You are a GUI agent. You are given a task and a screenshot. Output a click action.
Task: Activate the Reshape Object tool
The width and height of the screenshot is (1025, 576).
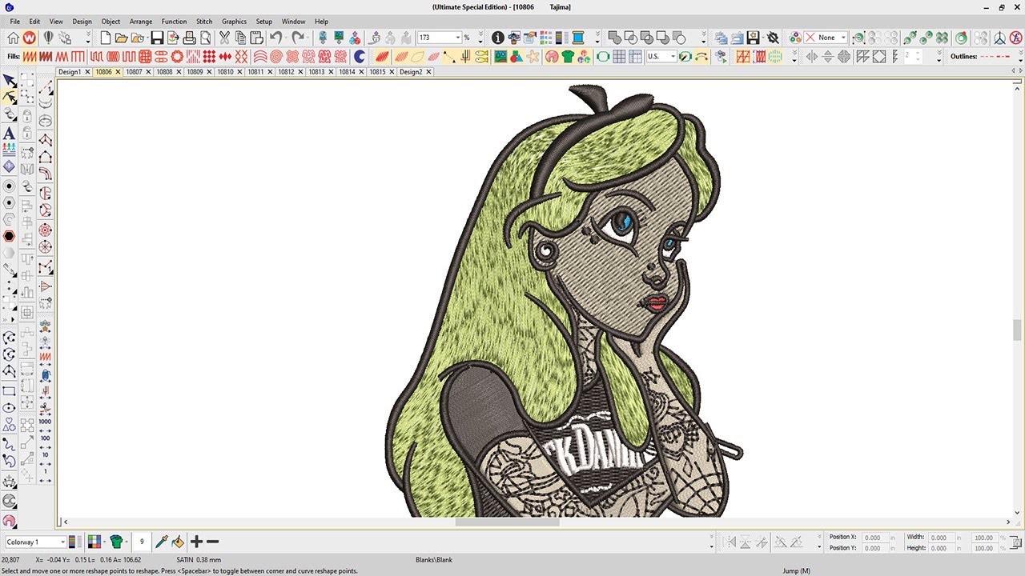pos(9,97)
